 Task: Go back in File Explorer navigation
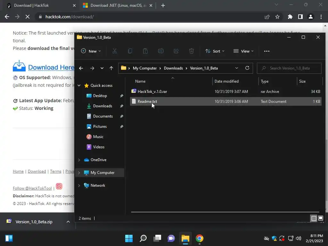click(81, 68)
